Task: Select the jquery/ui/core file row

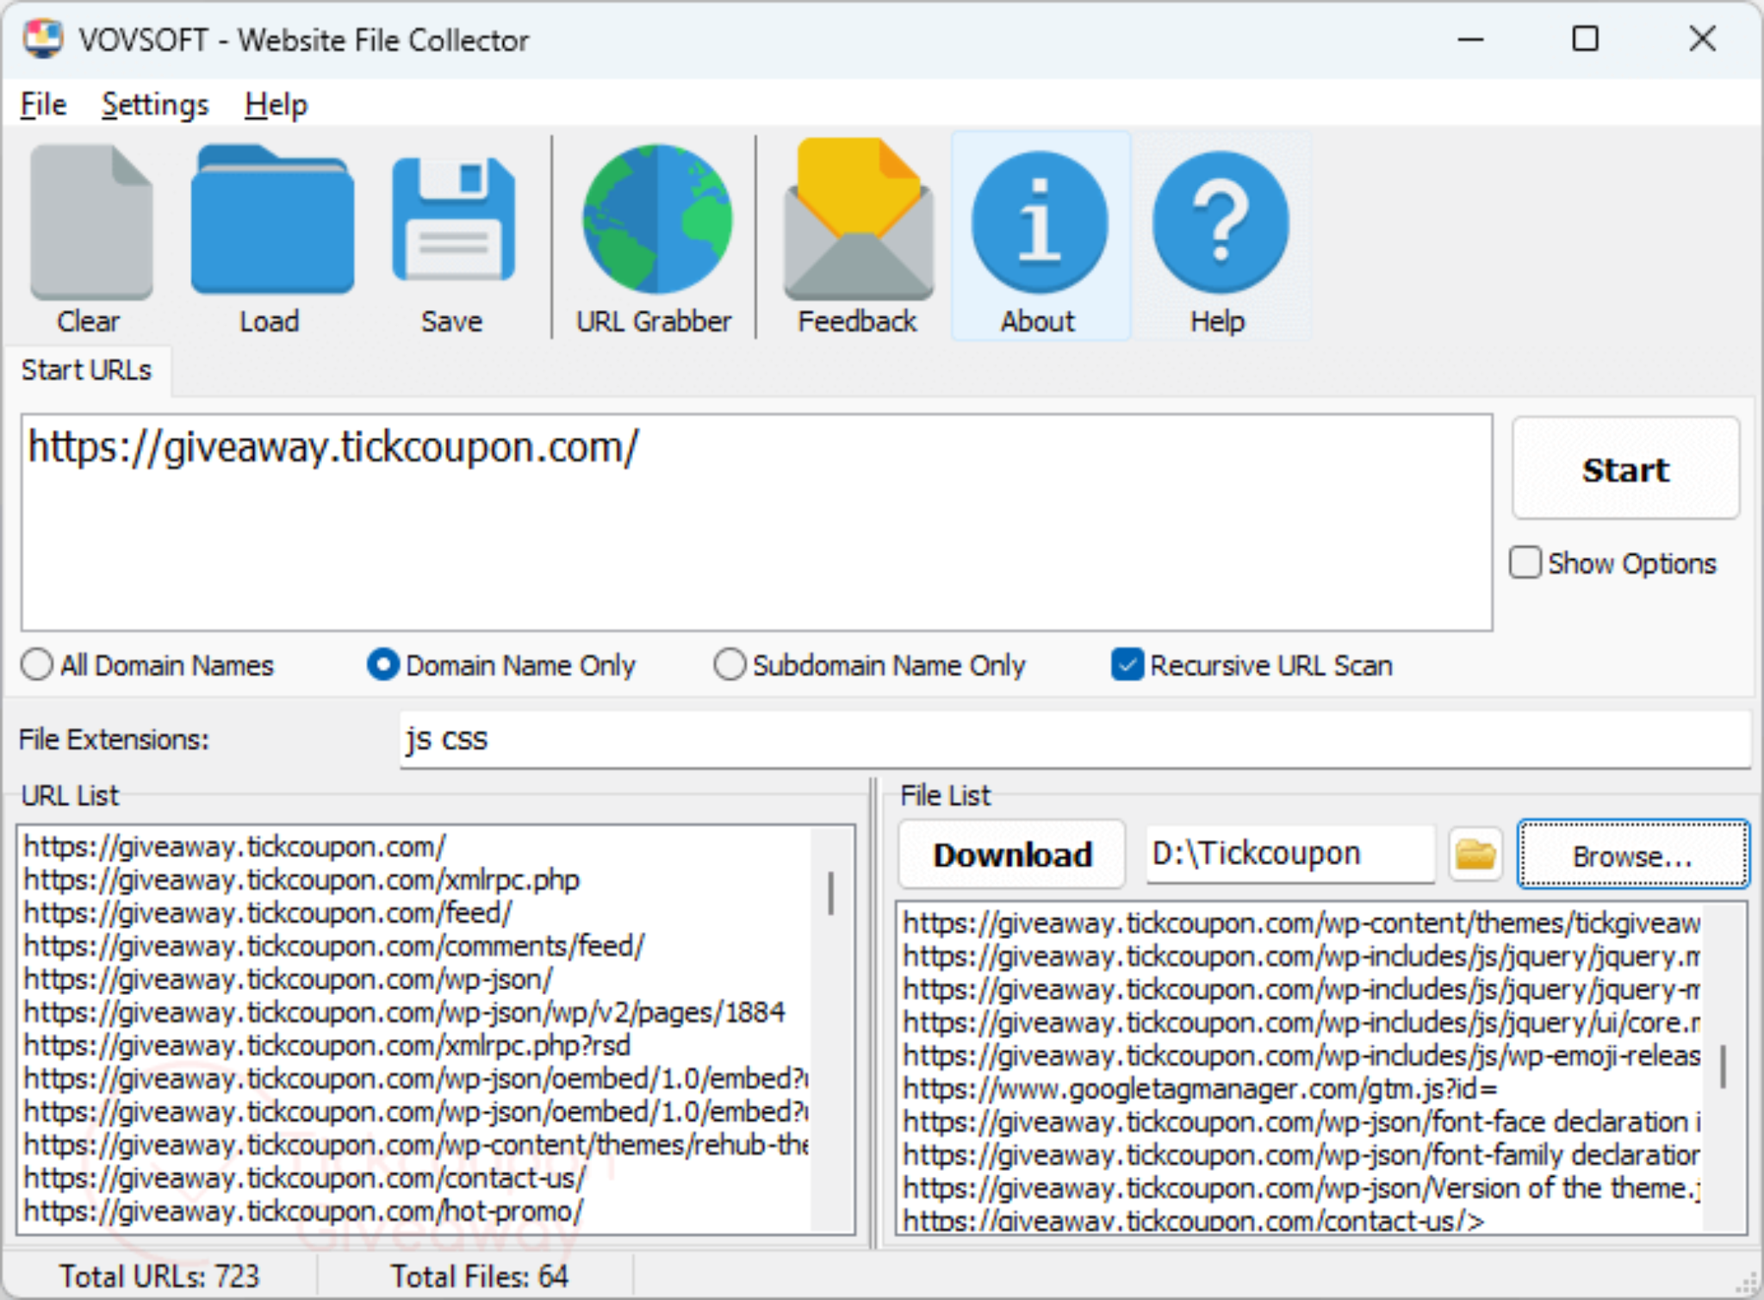Action: pos(1301,1023)
